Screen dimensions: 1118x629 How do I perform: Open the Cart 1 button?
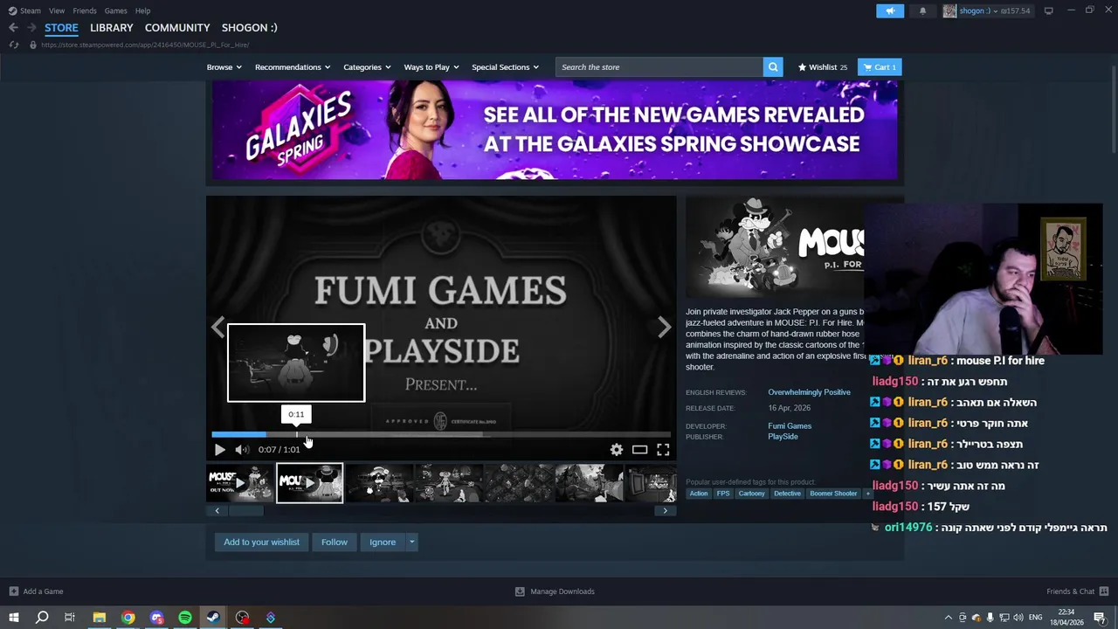tap(880, 67)
